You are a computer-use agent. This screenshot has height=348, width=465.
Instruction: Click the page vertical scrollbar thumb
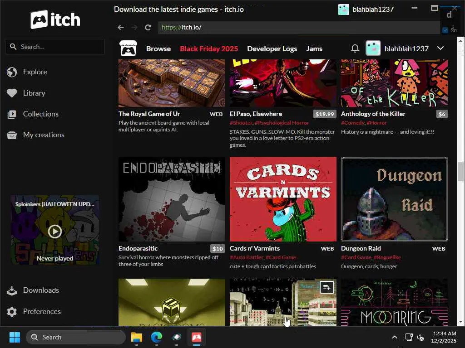click(x=460, y=172)
